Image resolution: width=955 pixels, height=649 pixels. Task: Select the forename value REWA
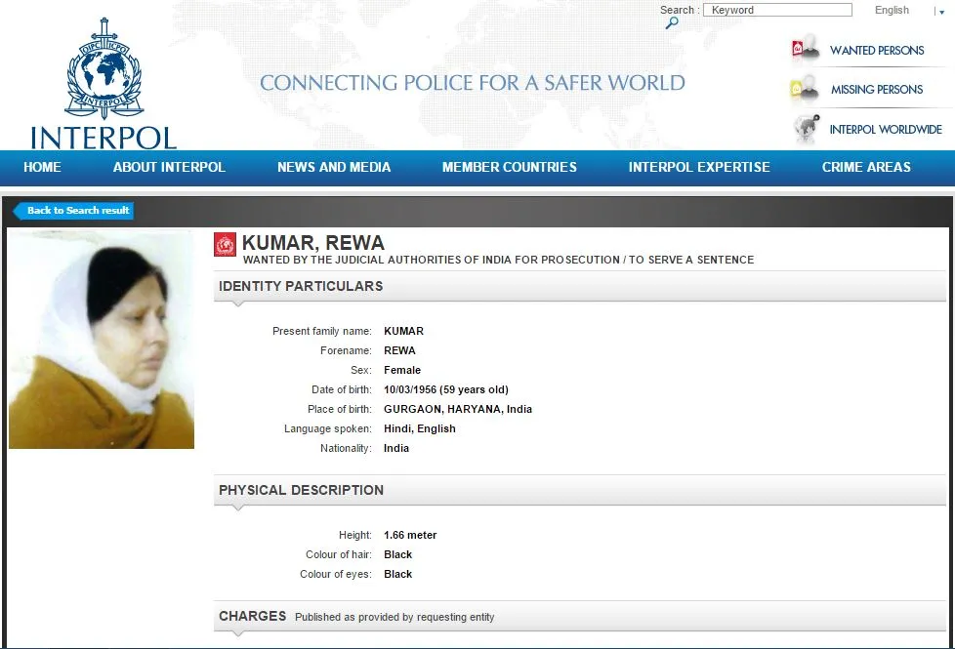[x=399, y=350]
